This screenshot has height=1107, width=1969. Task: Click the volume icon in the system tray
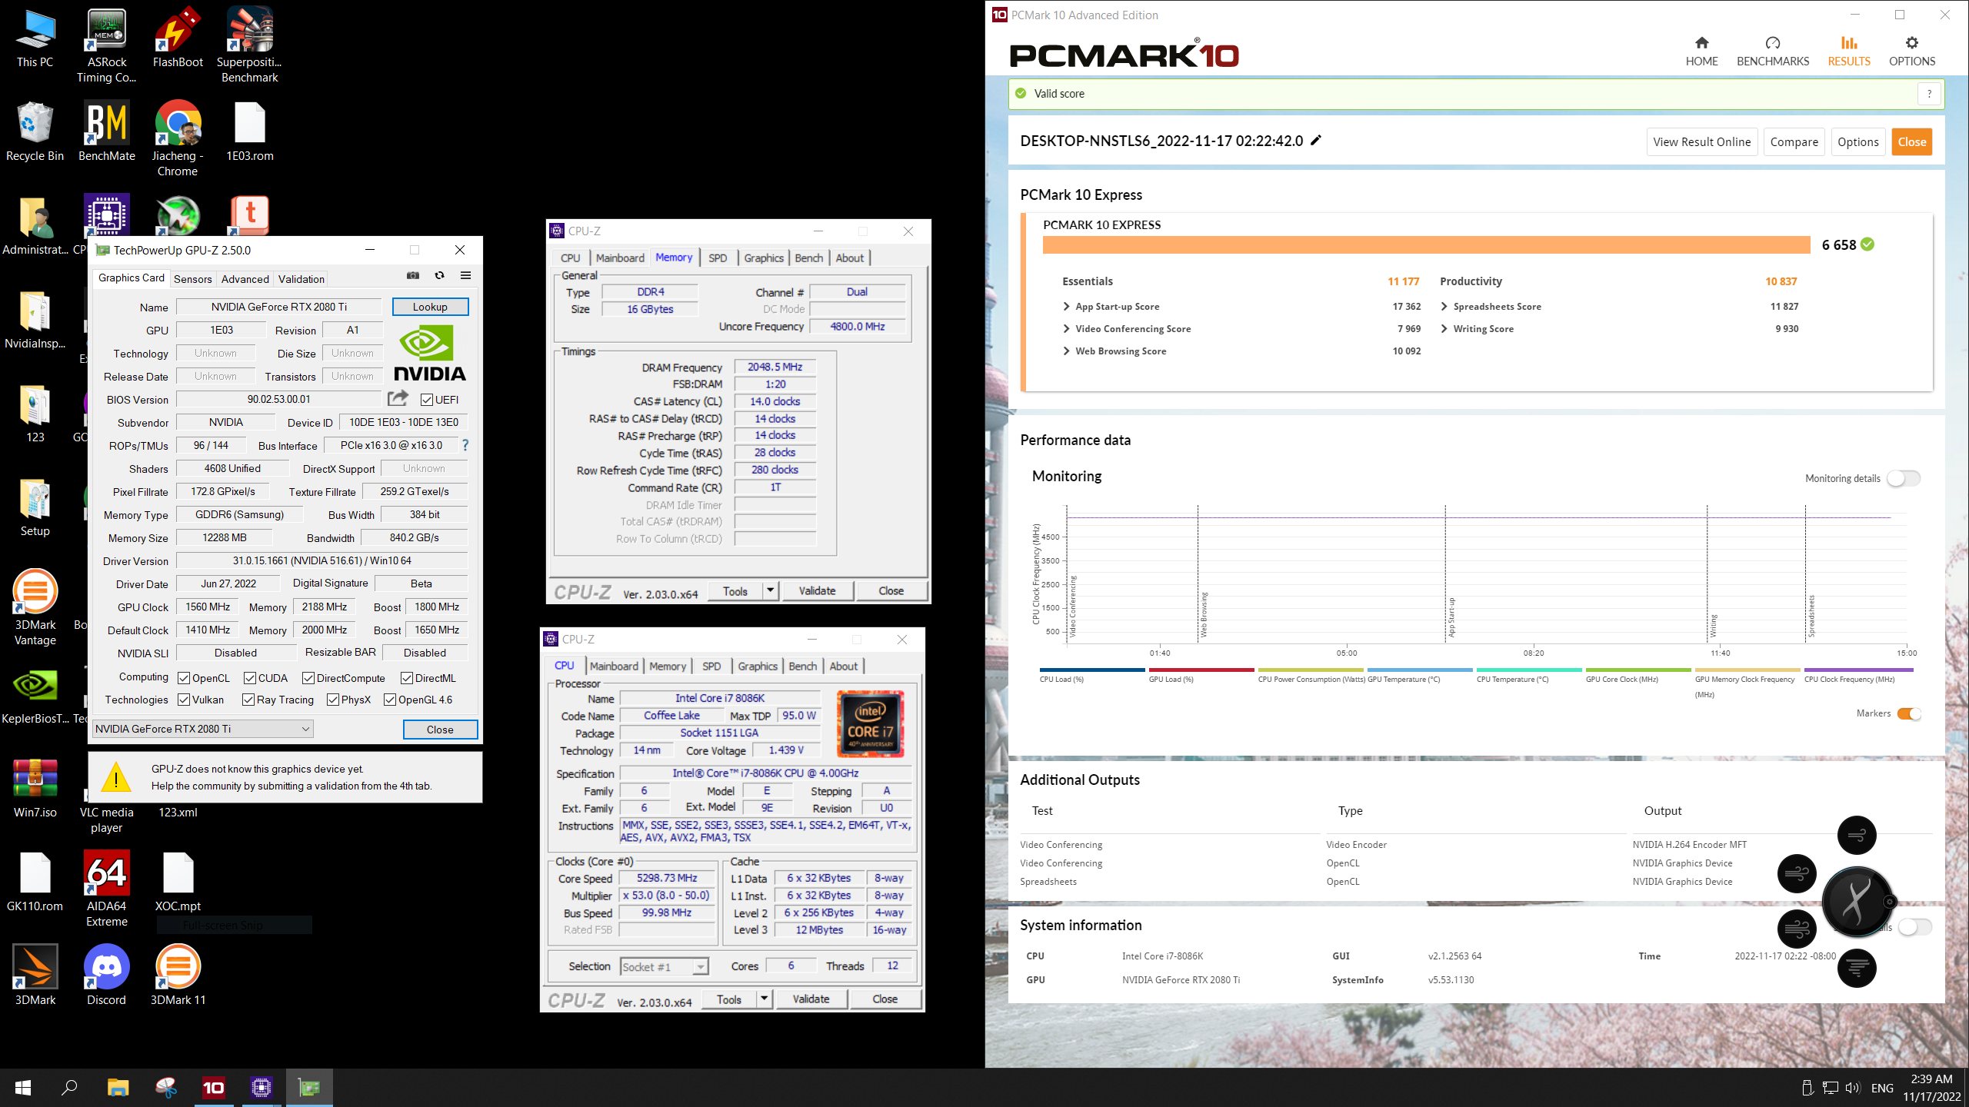tap(1852, 1088)
